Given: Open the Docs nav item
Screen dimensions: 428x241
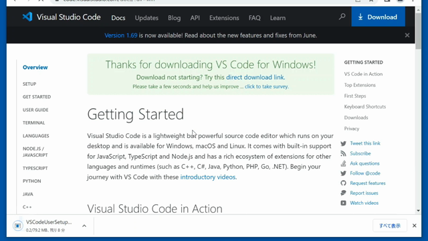Looking at the screenshot, I should 118,18.
